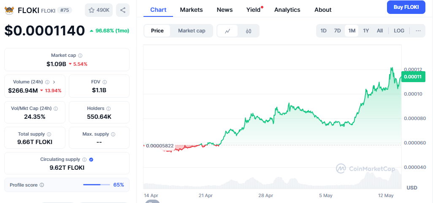Click the USD currency label on chart
The width and height of the screenshot is (433, 203).
412,187
